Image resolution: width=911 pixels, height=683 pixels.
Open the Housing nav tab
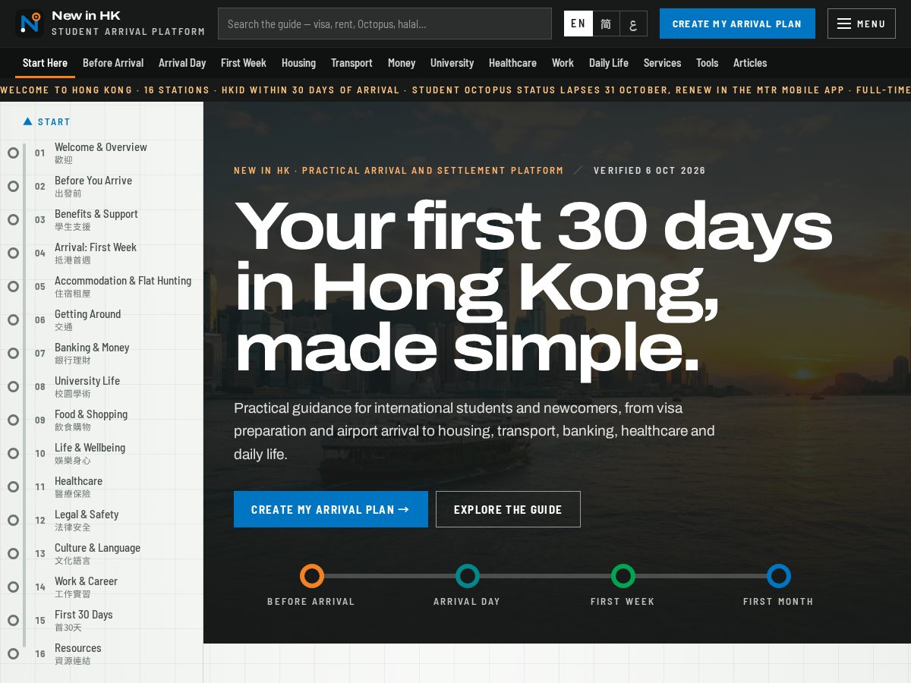click(x=298, y=63)
